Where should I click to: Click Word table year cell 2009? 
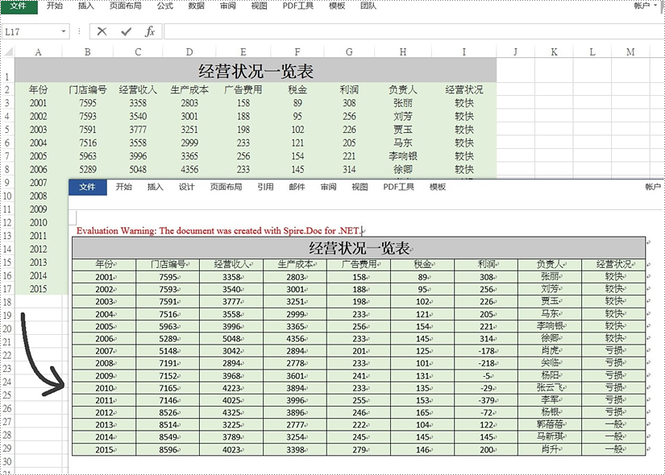[104, 376]
